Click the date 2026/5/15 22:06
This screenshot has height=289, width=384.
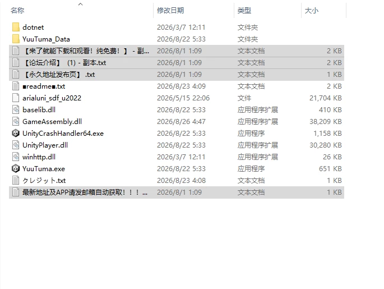pos(183,98)
